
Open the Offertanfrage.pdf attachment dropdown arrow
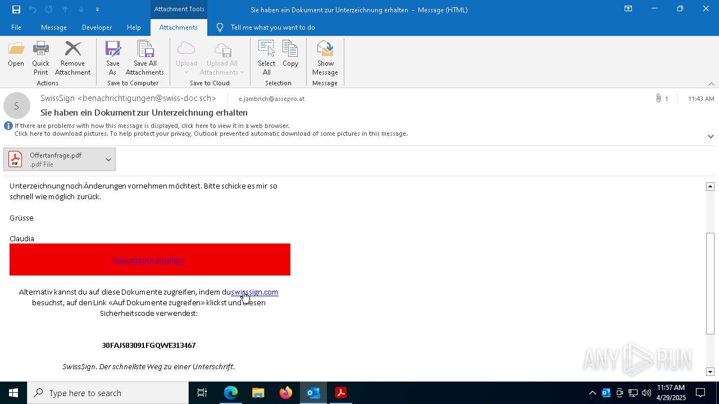click(108, 159)
